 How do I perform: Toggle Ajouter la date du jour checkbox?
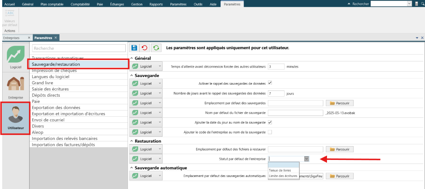point(270,122)
